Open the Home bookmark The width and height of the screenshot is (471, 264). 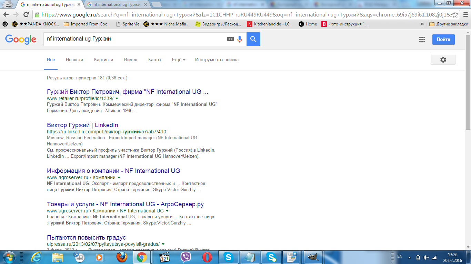[308, 24]
